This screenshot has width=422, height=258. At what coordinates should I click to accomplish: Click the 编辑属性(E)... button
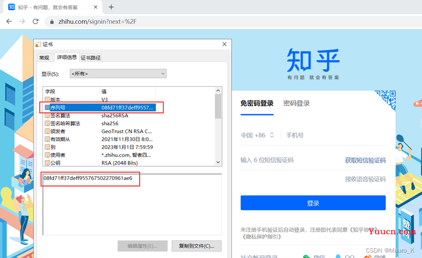142,246
